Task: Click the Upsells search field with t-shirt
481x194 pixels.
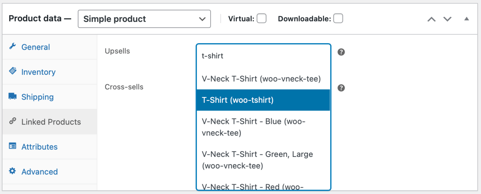Action: [263, 56]
